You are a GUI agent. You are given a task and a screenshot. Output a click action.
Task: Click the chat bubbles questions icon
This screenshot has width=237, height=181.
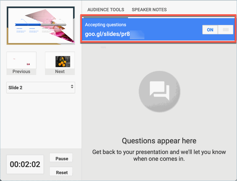click(x=160, y=91)
